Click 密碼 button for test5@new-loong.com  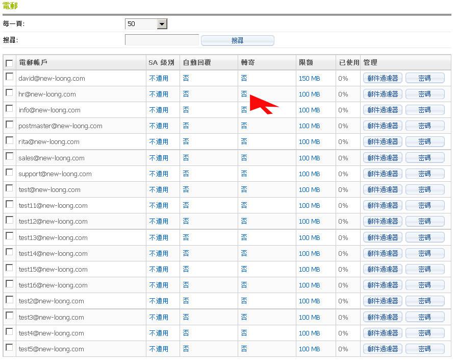point(424,349)
